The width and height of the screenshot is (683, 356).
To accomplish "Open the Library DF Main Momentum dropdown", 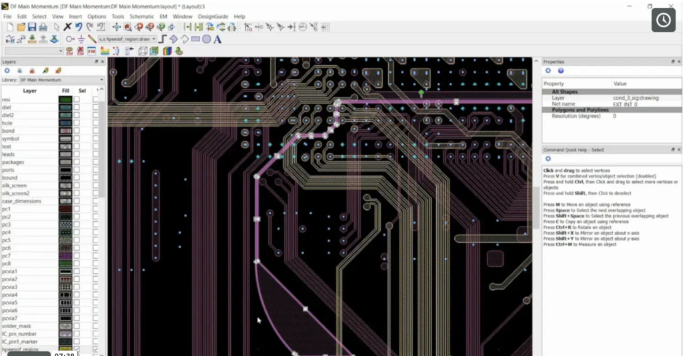I will pos(59,79).
